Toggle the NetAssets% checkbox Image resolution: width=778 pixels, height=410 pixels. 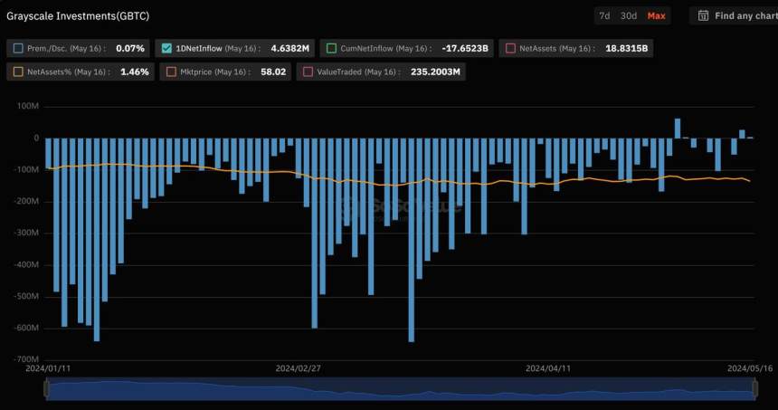tap(19, 71)
